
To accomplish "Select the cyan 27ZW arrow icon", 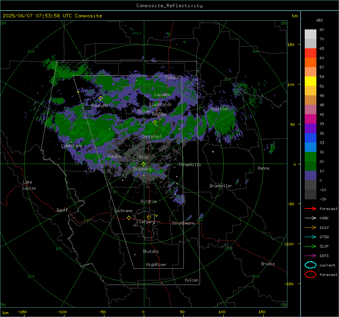I will (310, 237).
